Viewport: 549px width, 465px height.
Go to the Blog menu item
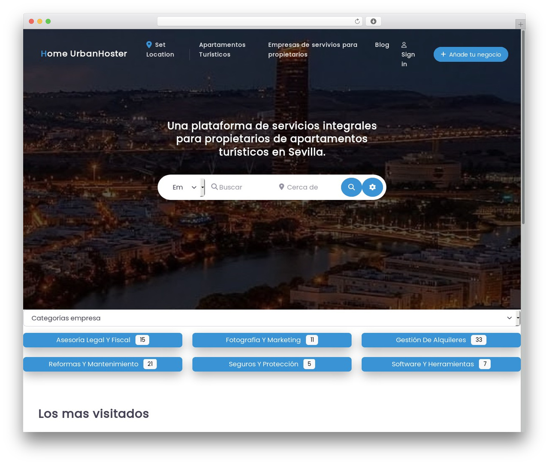coord(382,45)
